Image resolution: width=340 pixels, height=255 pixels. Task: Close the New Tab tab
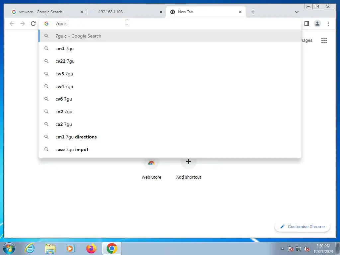(240, 12)
